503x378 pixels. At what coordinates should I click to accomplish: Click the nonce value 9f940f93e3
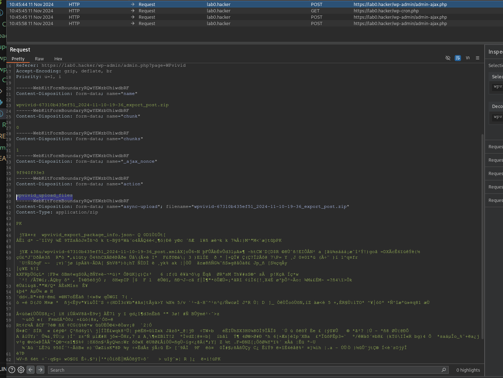point(30,173)
